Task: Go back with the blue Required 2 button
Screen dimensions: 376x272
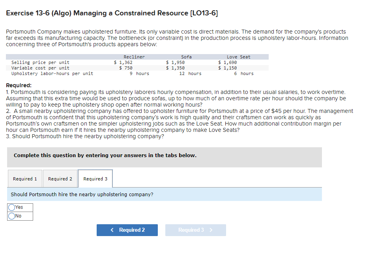Action: click(127, 230)
